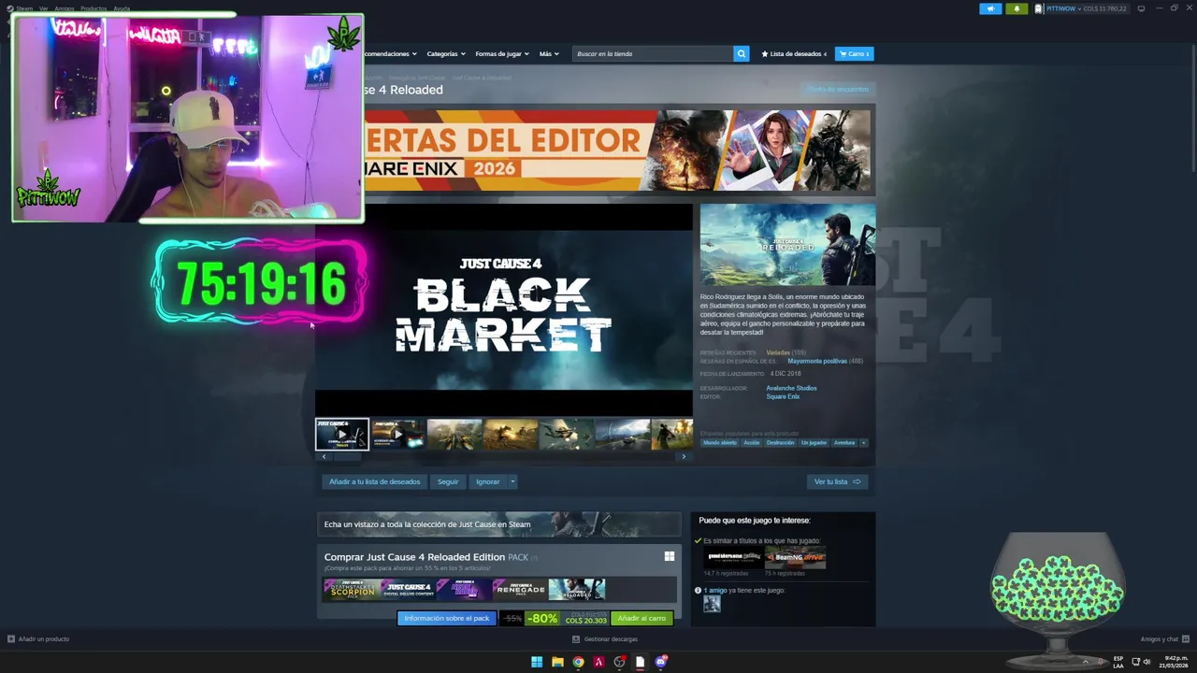Click the blue search magnifier button
1197x673 pixels.
(741, 53)
